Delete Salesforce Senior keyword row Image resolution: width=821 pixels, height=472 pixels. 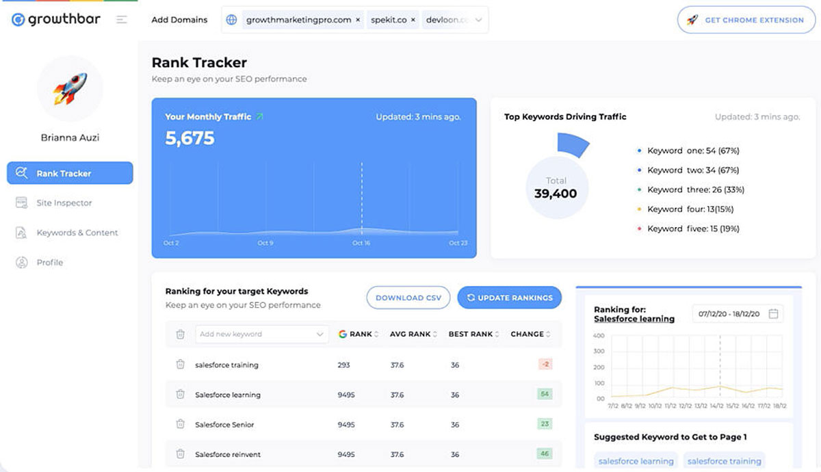click(181, 424)
